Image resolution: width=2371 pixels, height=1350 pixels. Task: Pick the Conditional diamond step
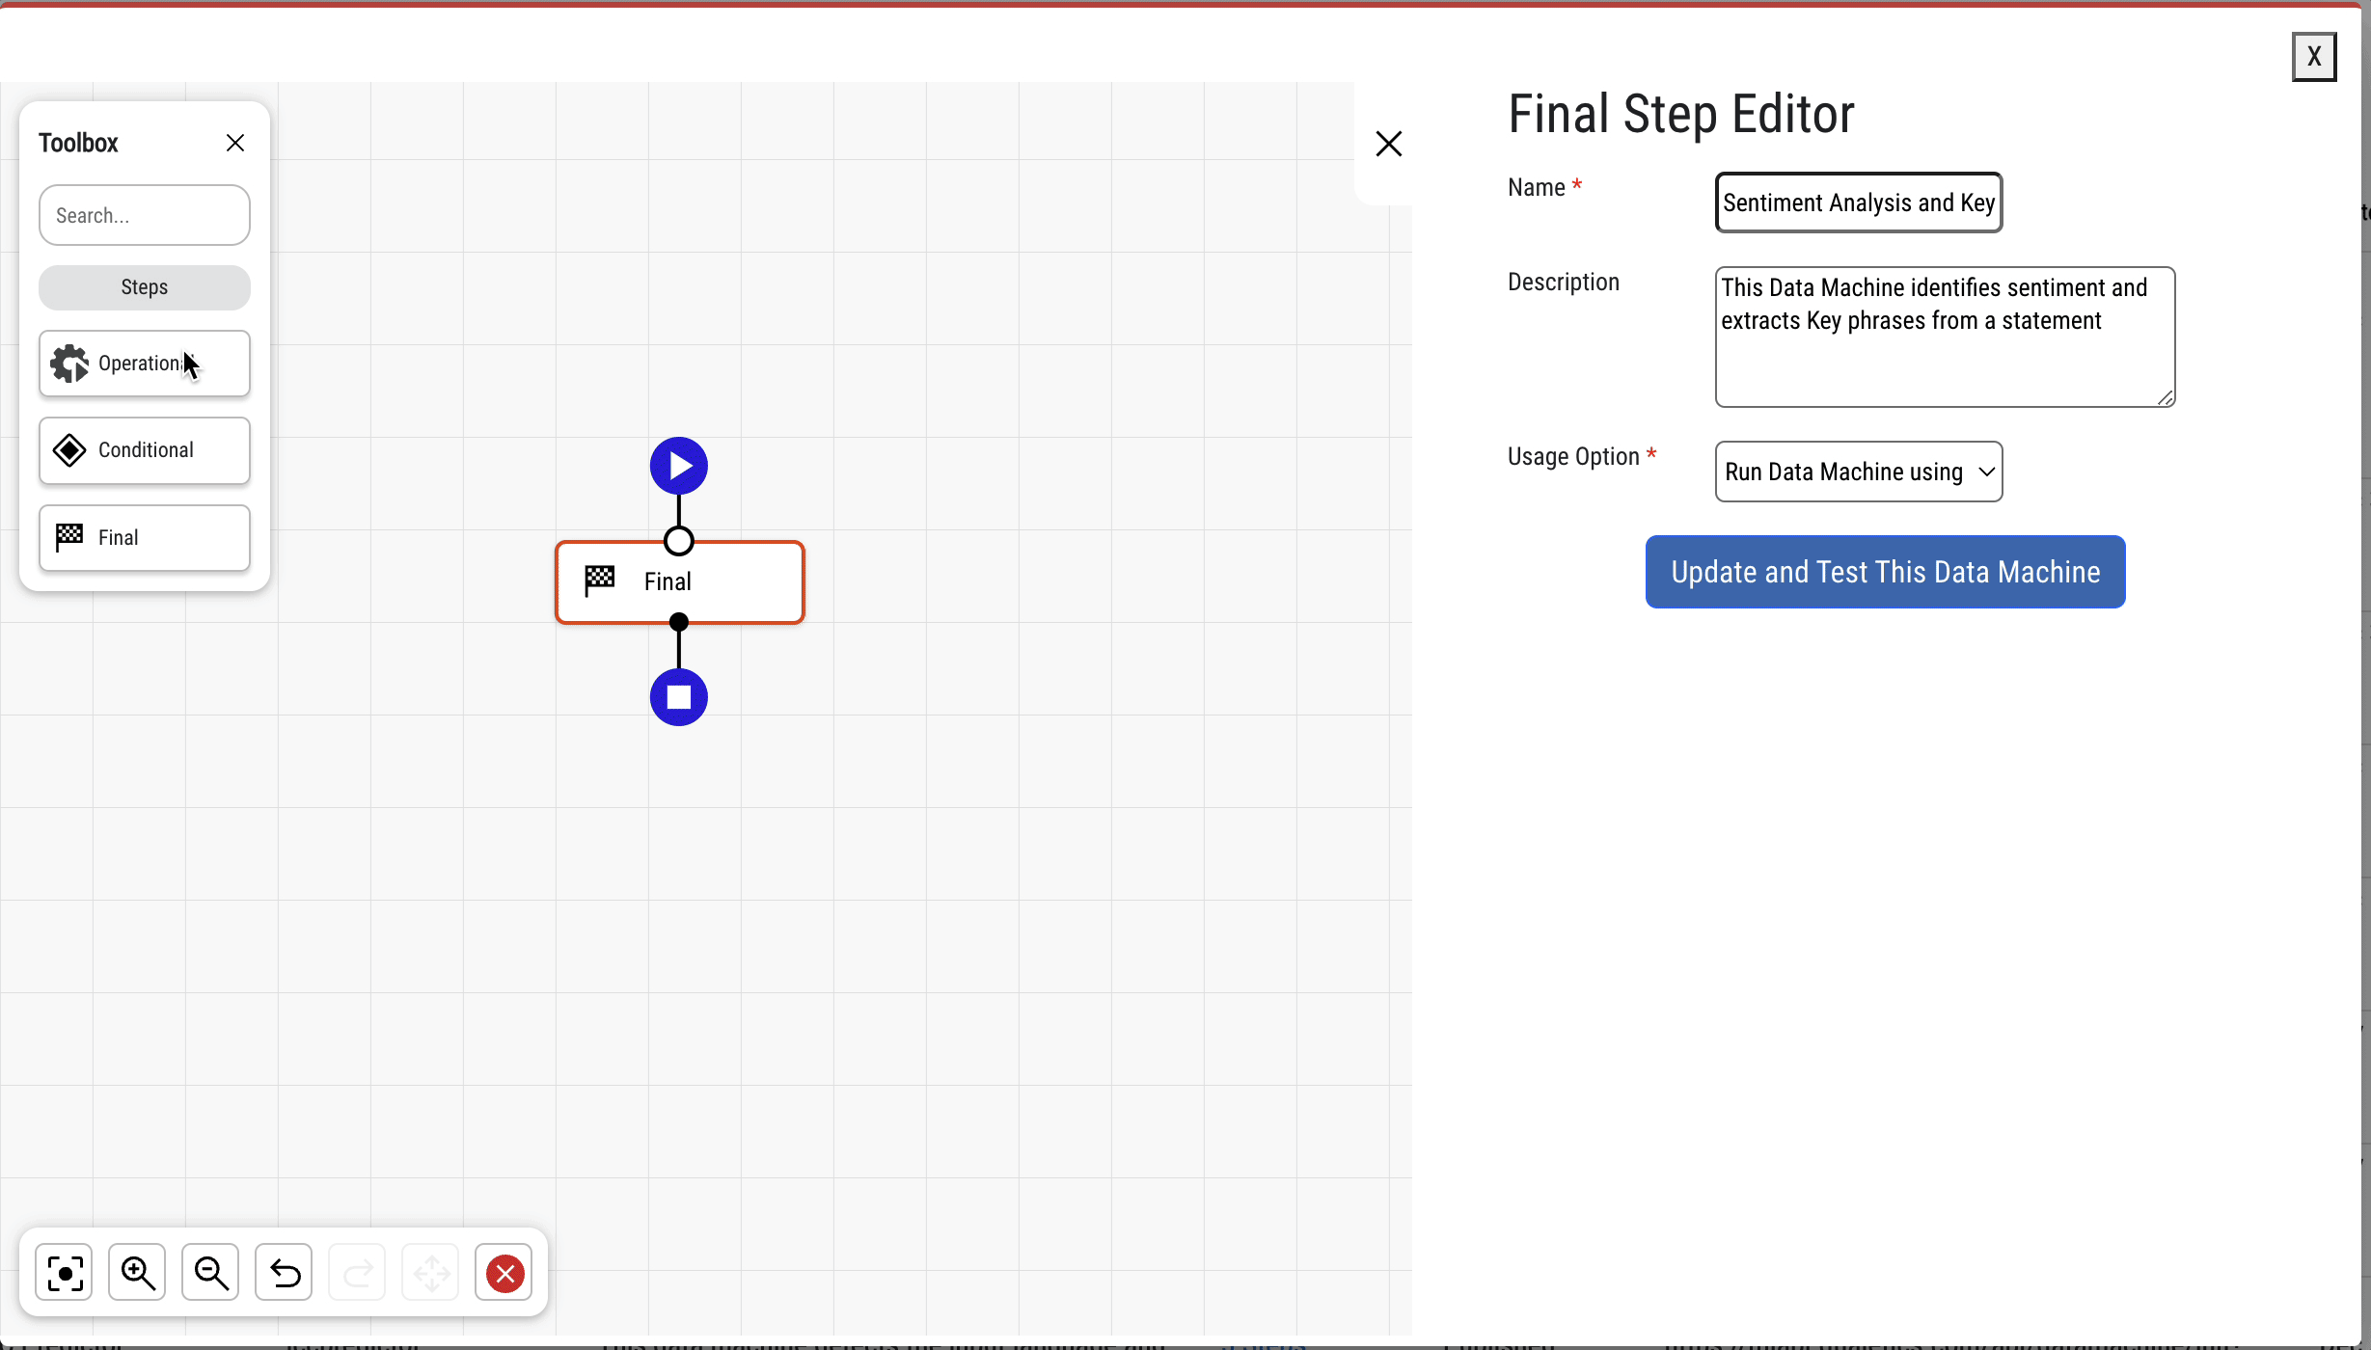(x=145, y=450)
